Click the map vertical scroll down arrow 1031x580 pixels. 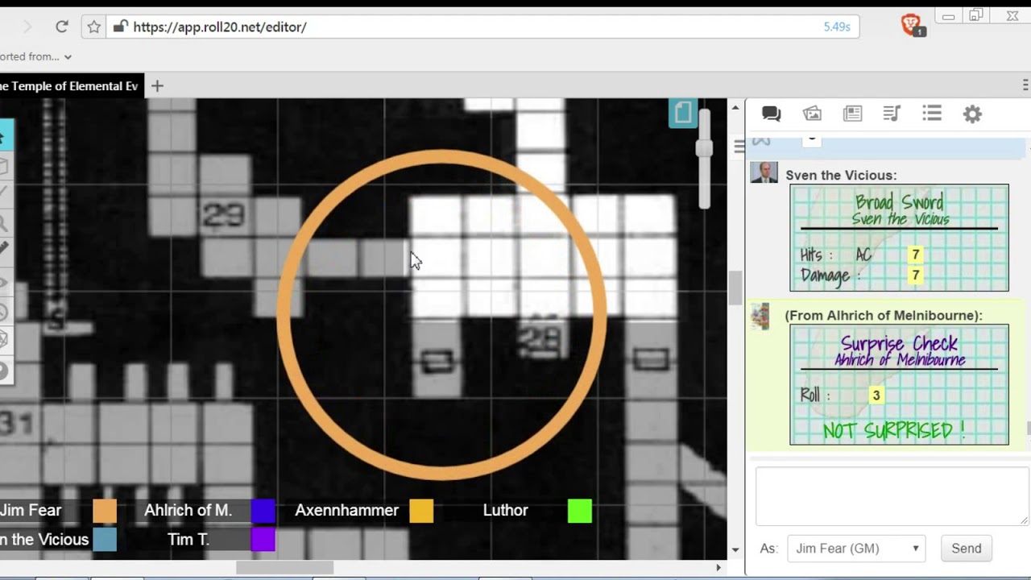pos(735,550)
